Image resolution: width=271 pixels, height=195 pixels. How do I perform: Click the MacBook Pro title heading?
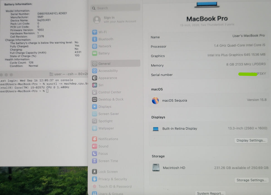pos(207,19)
